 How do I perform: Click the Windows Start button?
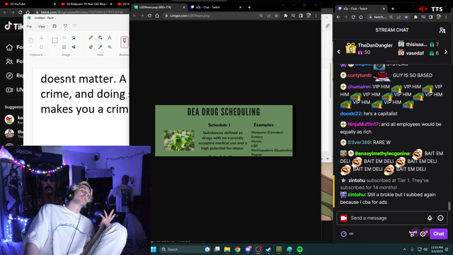point(154,249)
